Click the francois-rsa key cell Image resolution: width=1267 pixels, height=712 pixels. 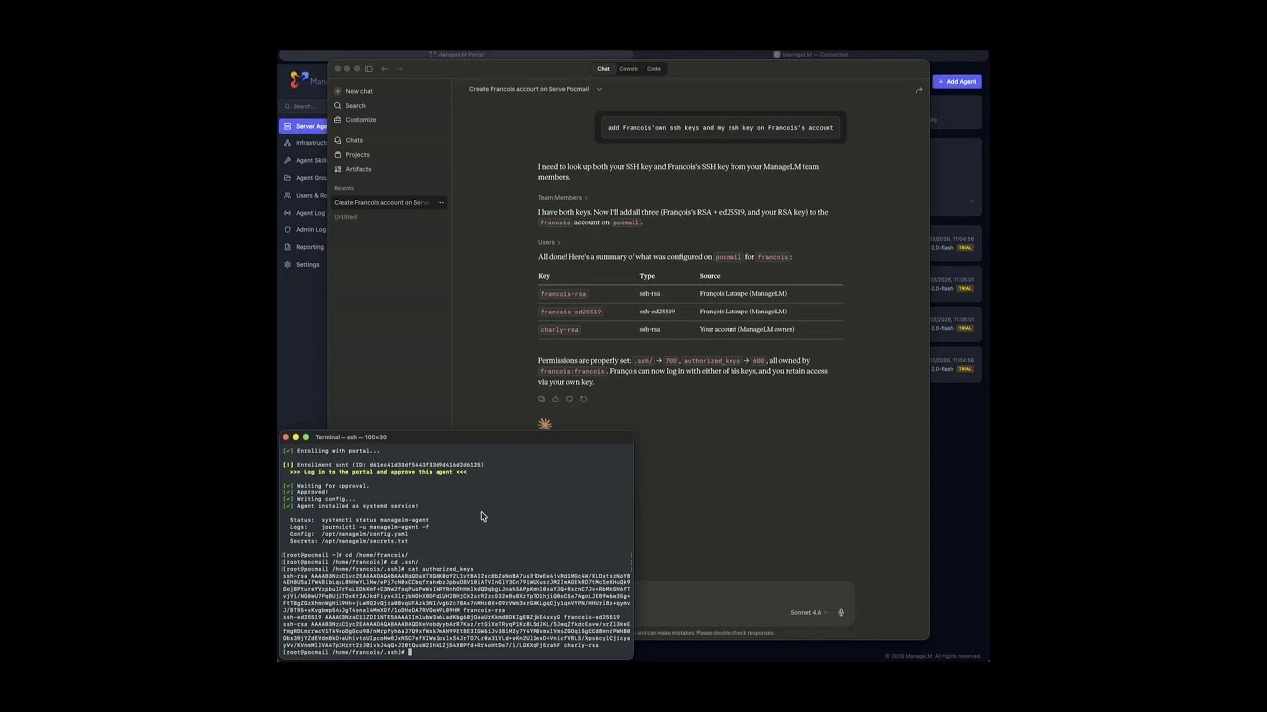click(x=563, y=294)
